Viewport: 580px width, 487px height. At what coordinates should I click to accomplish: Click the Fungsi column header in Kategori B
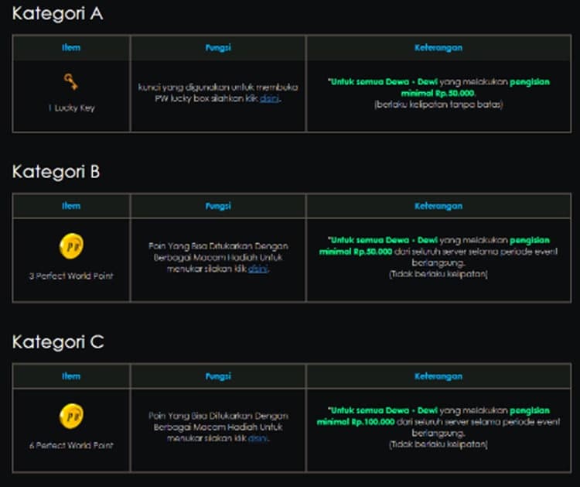coord(218,206)
